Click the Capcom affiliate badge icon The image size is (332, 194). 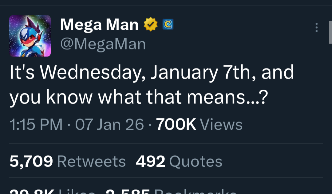point(168,25)
